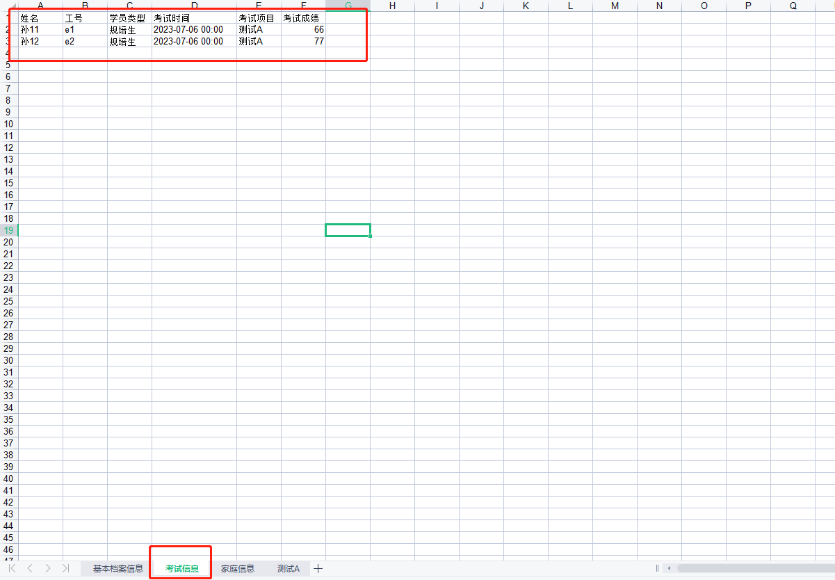Click the header cell 学员类型
The height and width of the screenshot is (580, 835).
129,18
